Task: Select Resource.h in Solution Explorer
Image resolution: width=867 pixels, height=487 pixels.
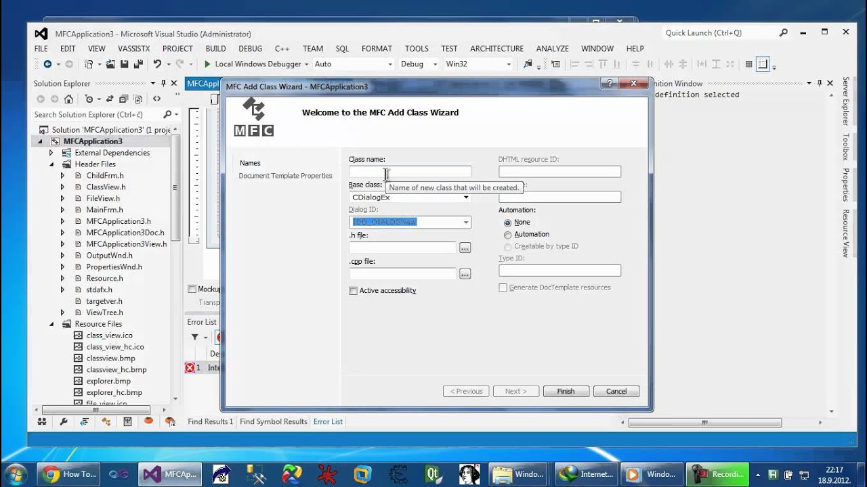Action: [x=104, y=278]
